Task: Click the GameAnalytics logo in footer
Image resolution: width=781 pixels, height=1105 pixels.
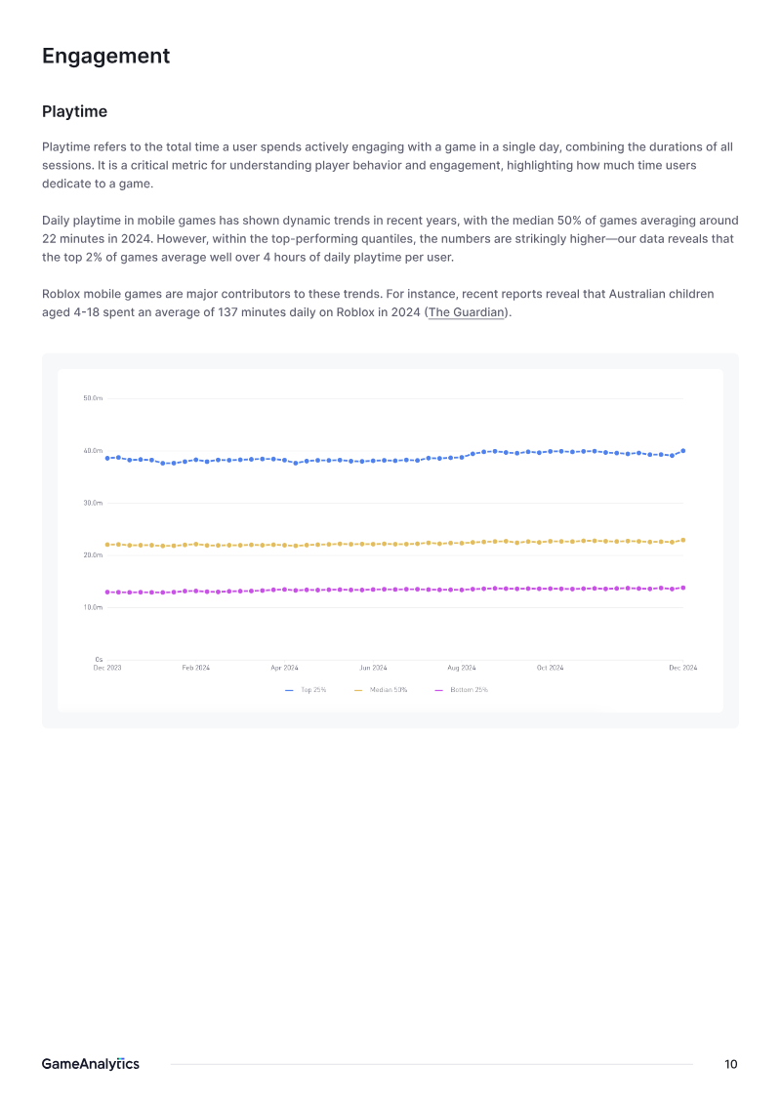Action: pyautogui.click(x=90, y=1064)
